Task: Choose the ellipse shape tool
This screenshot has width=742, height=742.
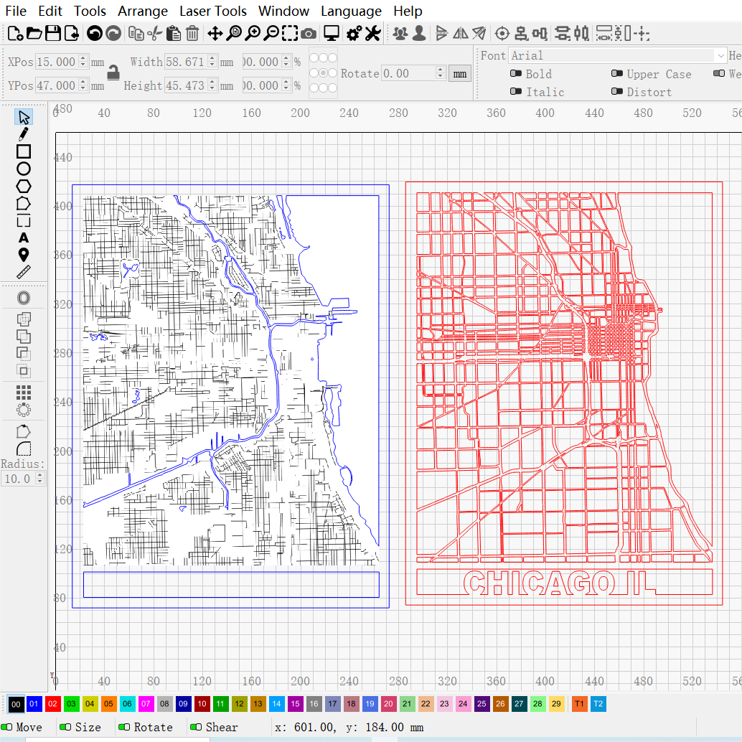Action: (x=24, y=169)
